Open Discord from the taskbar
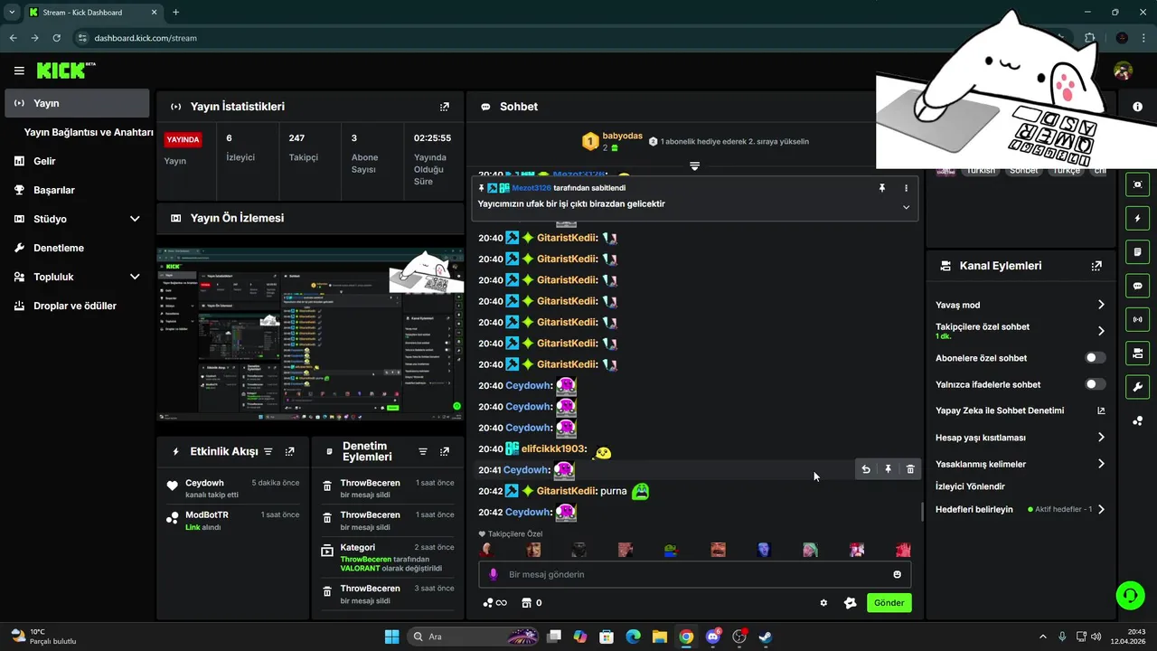Viewport: 1157px width, 651px height. (x=713, y=637)
